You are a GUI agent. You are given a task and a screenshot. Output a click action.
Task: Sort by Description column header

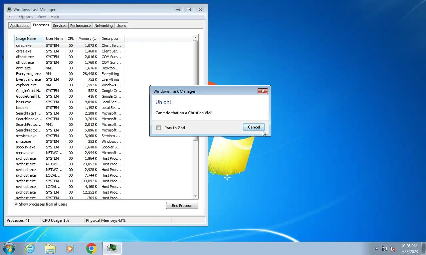click(x=112, y=39)
